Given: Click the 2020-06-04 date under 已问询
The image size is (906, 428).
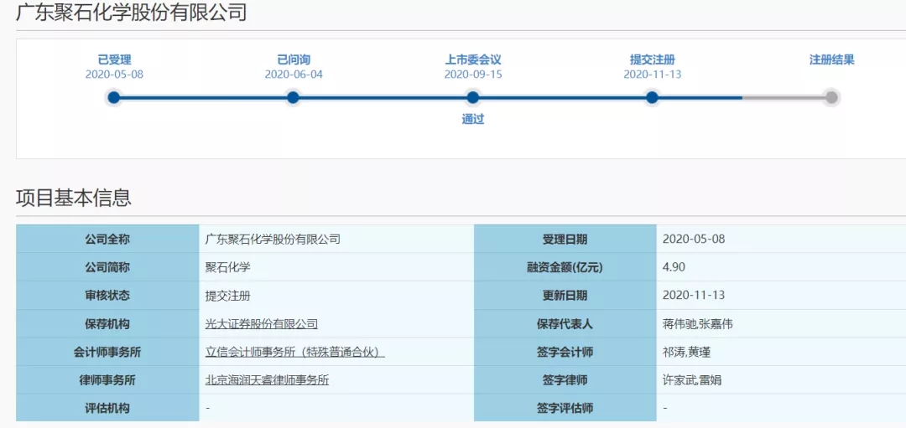Looking at the screenshot, I should point(294,75).
